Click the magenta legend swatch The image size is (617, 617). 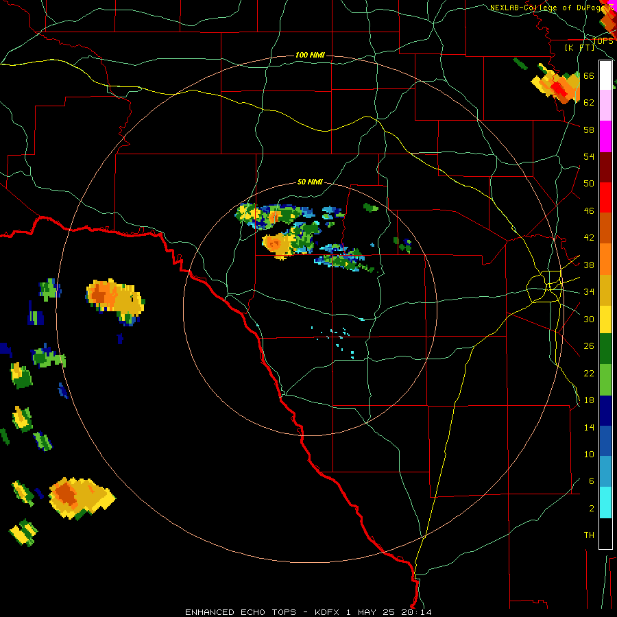click(605, 136)
